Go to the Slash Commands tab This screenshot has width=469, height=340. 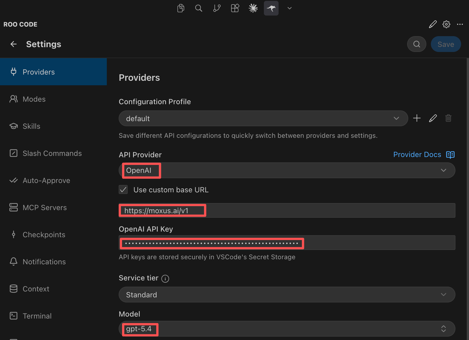pos(53,153)
